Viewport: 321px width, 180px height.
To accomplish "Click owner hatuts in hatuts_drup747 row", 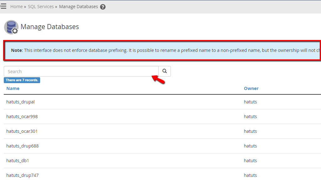I will (250, 175).
